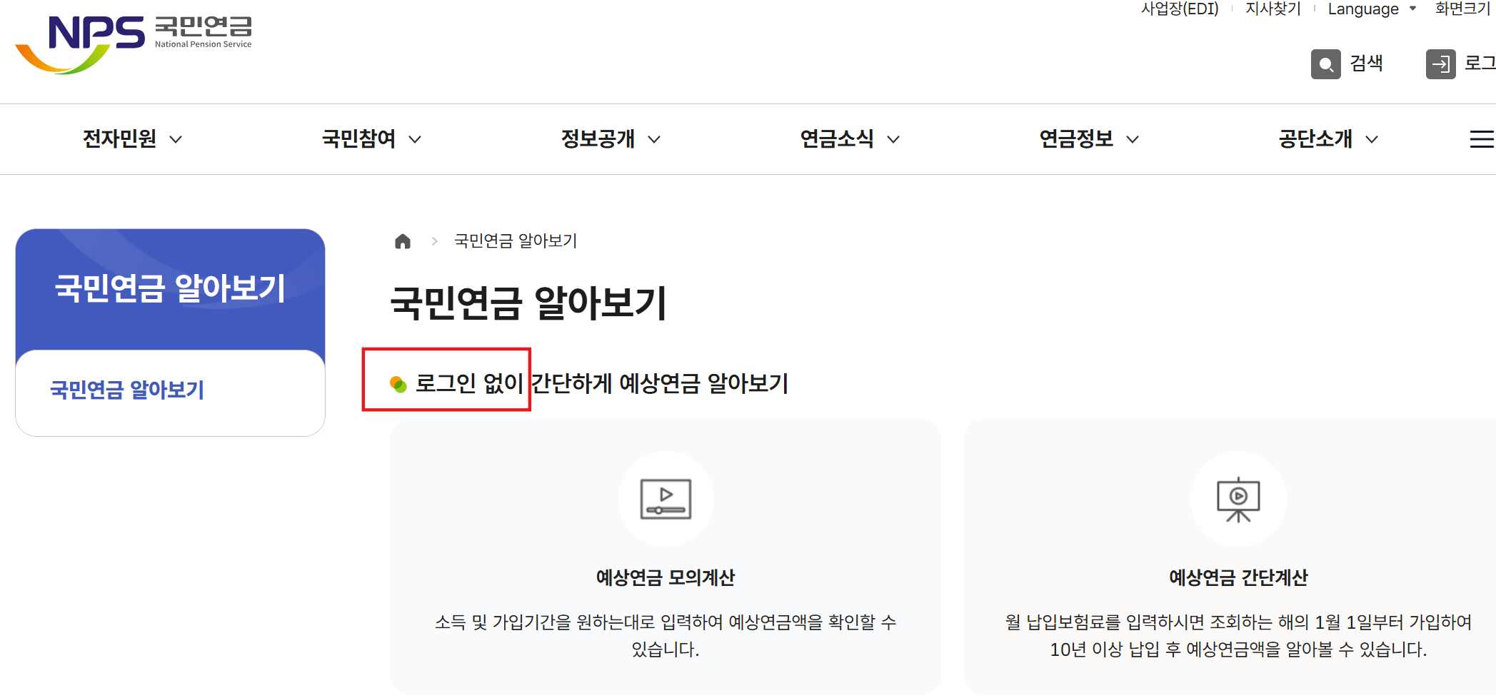Open the 국민참여 menu
Image resolution: width=1496 pixels, height=698 pixels.
coord(361,139)
